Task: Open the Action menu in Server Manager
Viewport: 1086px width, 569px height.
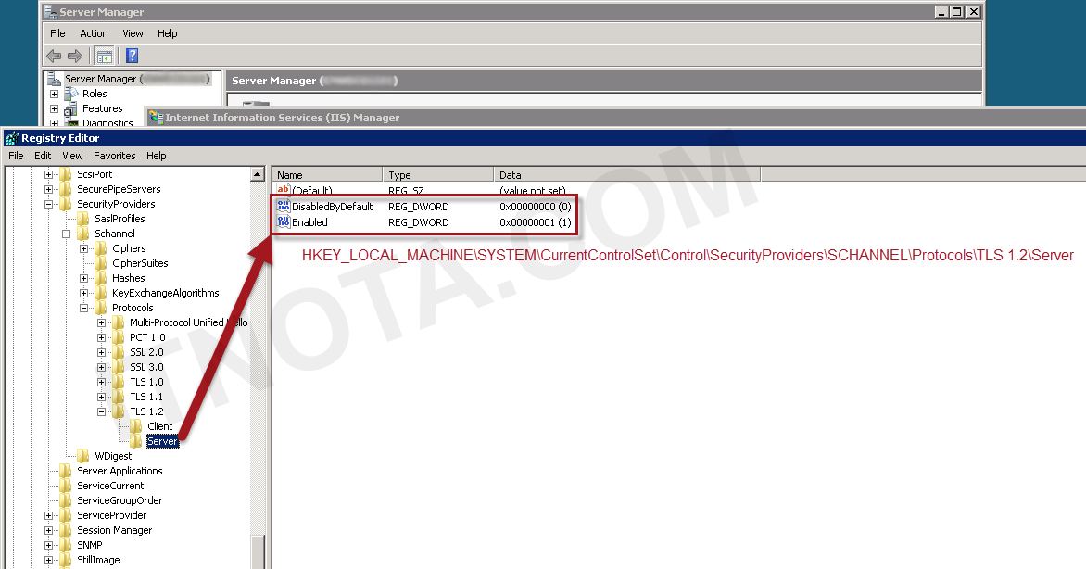Action: pos(94,32)
